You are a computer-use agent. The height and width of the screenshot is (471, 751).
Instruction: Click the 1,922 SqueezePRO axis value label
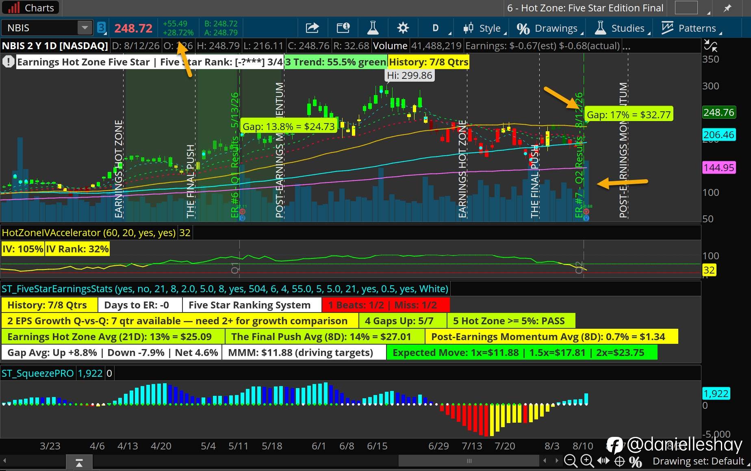716,393
